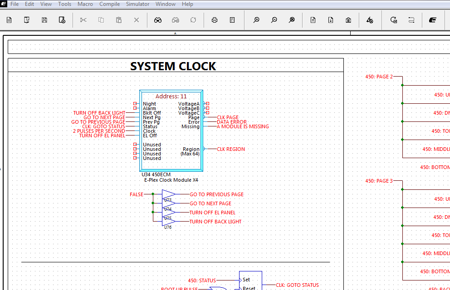Select the Print icon
This screenshot has width=450, height=290.
(x=214, y=20)
